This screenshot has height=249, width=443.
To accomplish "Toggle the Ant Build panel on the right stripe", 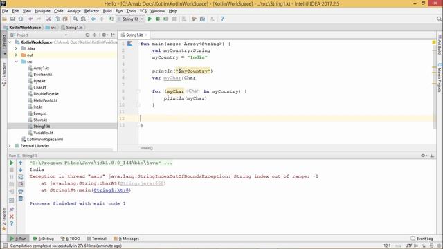I will tap(440, 44).
